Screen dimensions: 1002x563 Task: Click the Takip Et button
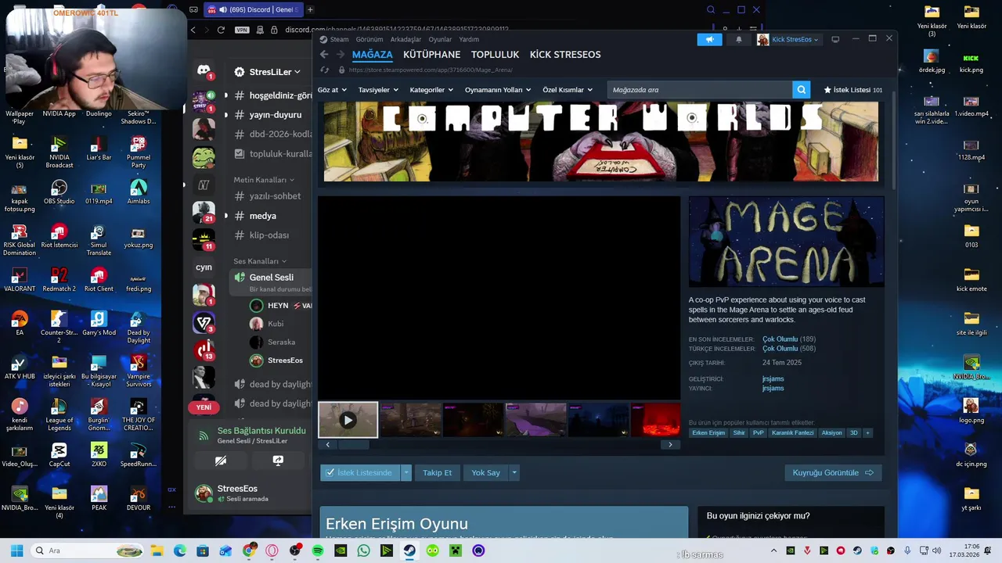point(437,473)
